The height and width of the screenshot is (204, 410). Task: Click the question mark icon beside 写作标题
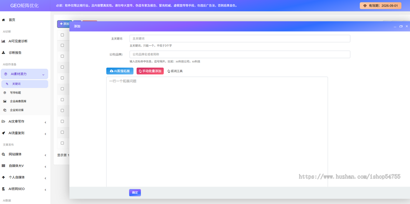coord(5,93)
